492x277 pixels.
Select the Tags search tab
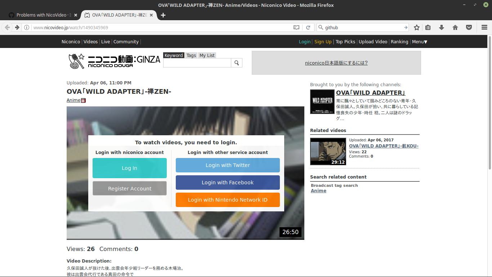[x=191, y=55]
